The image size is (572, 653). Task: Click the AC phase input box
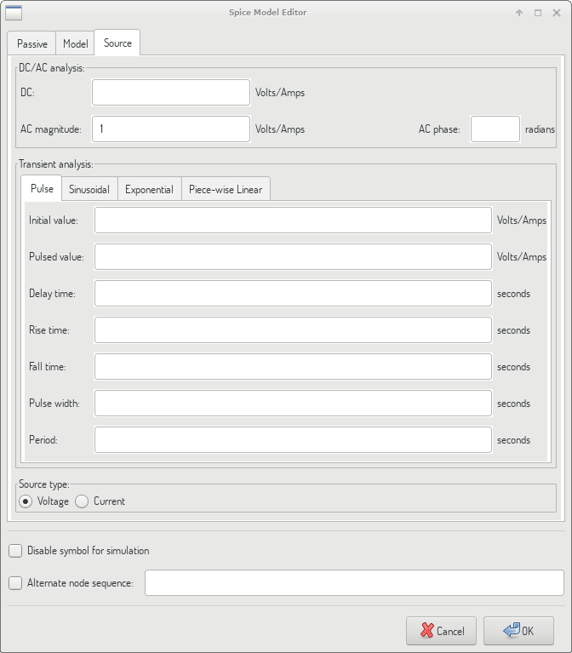click(x=495, y=129)
